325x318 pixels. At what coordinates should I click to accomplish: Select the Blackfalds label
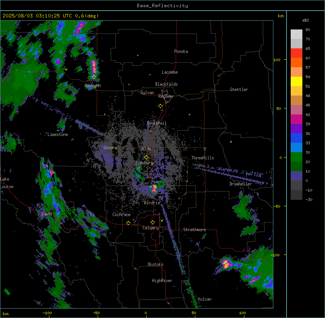166,84
